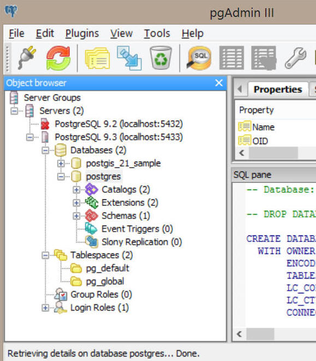Click the Drop object recycle bin icon

160,58
